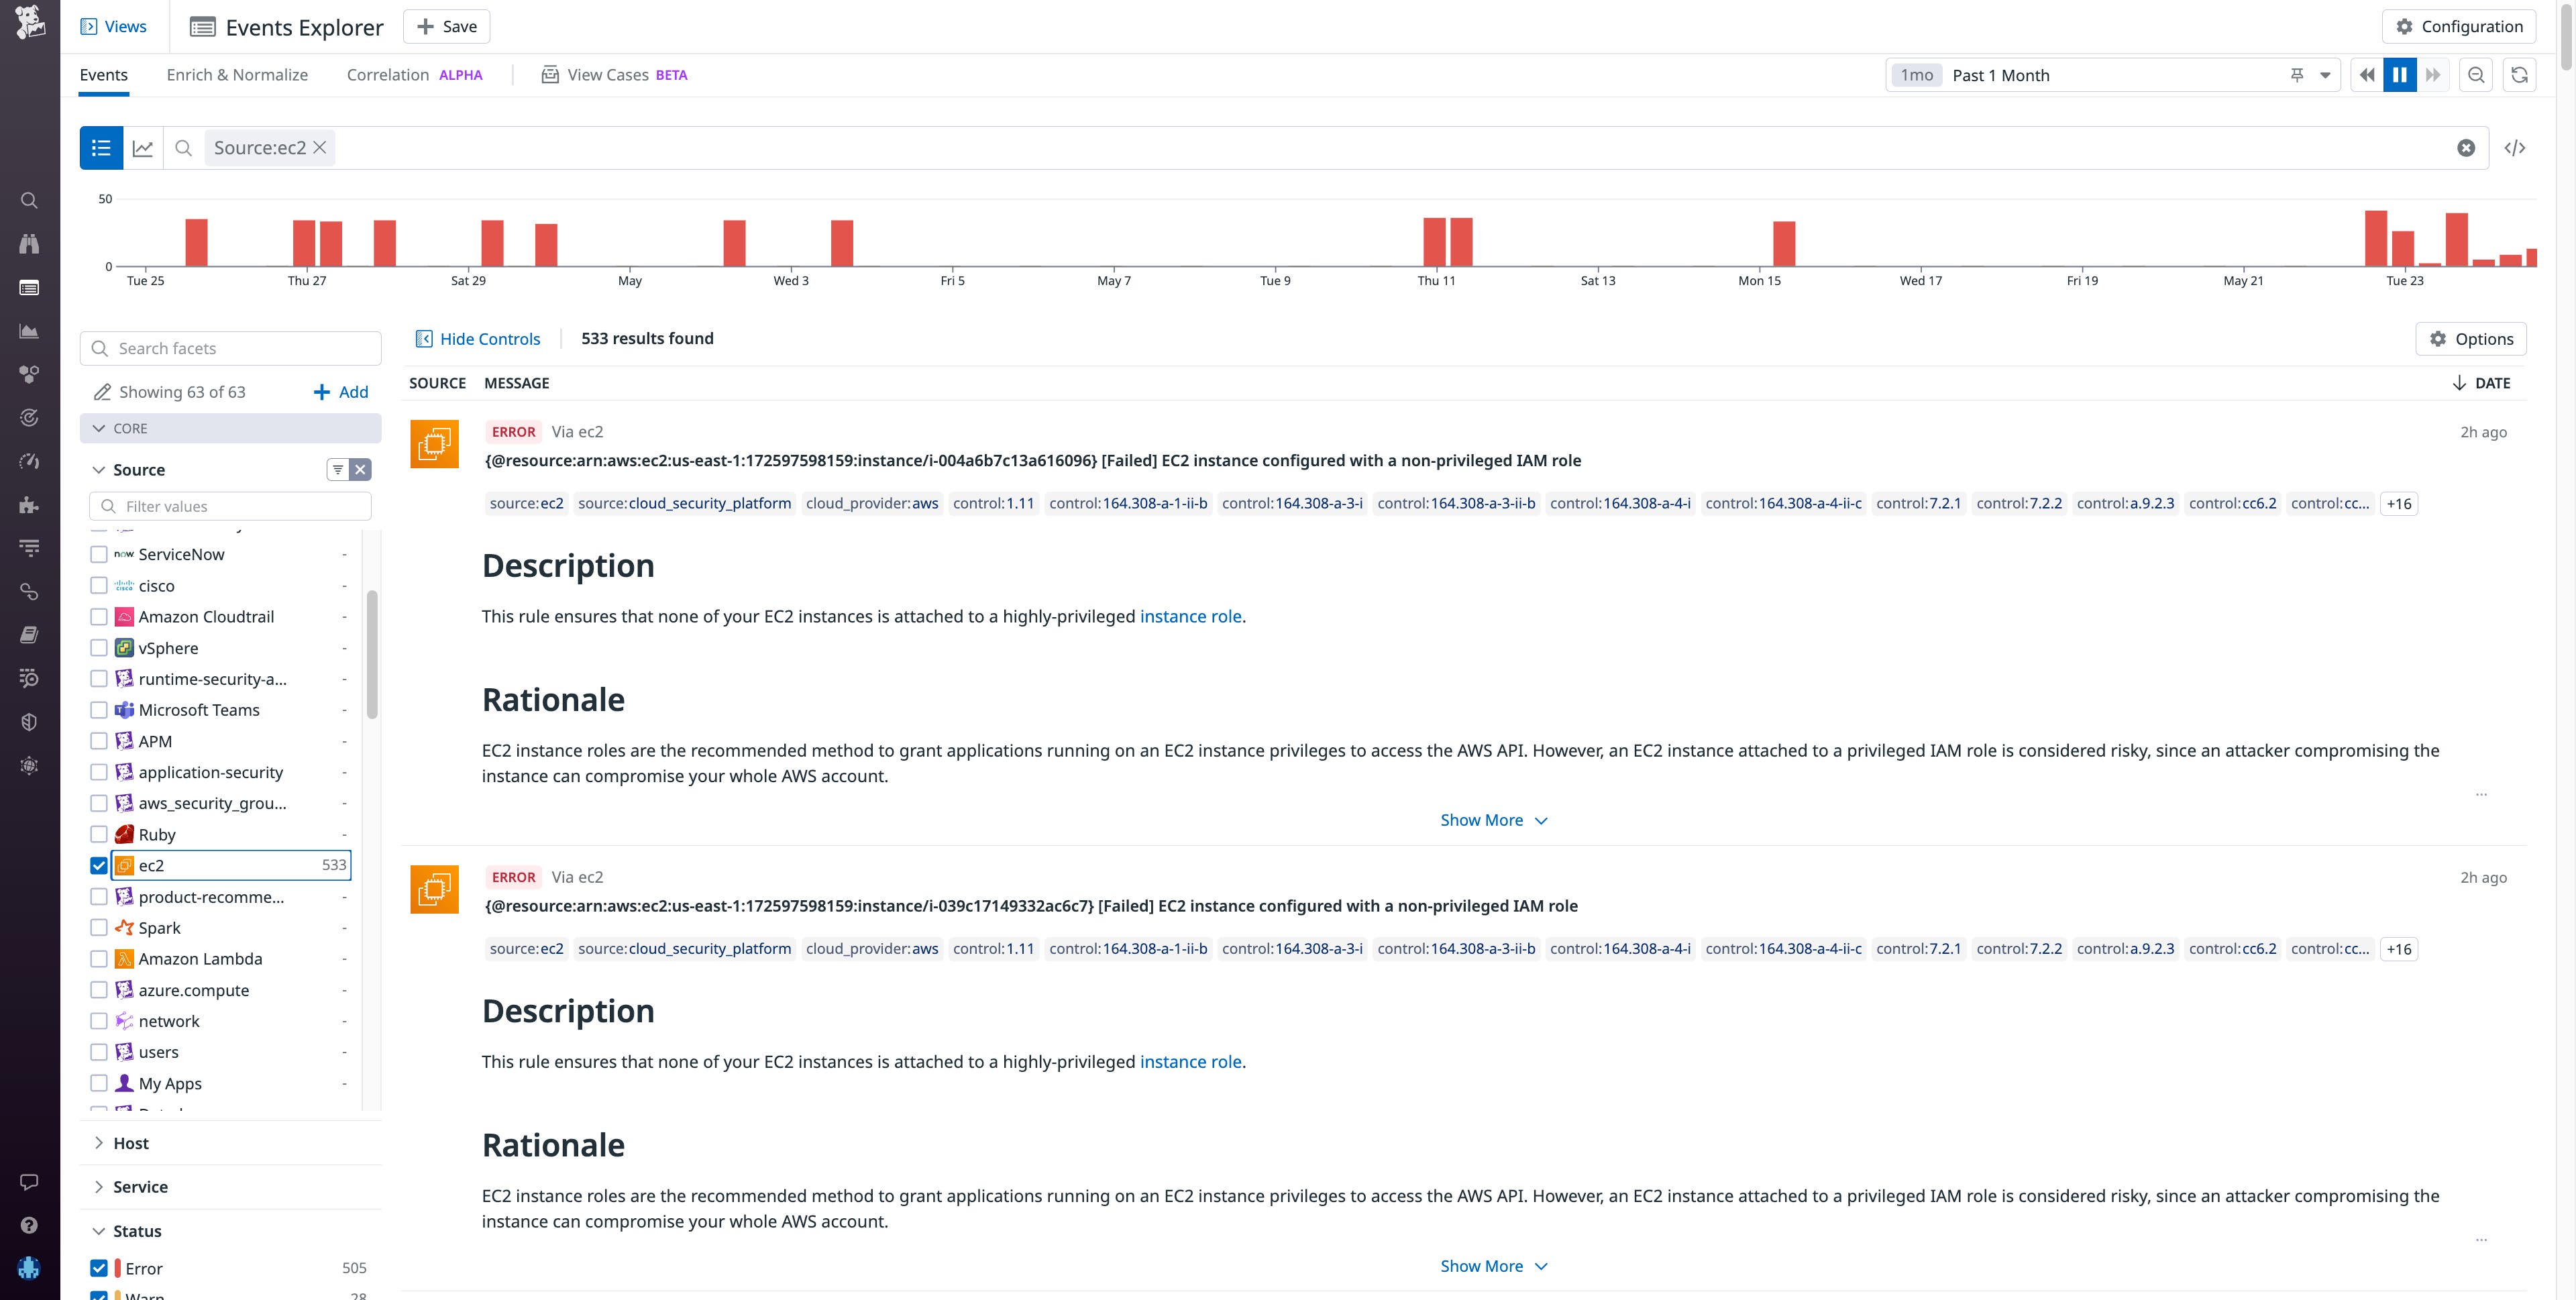Open the chat bubble icon in the sidebar

(29, 1181)
